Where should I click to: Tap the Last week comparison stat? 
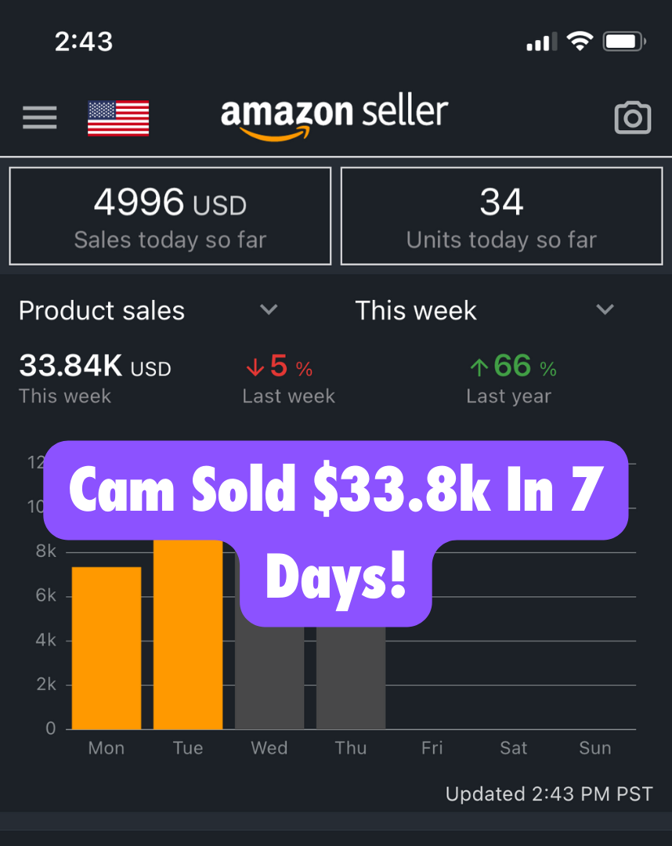point(288,396)
